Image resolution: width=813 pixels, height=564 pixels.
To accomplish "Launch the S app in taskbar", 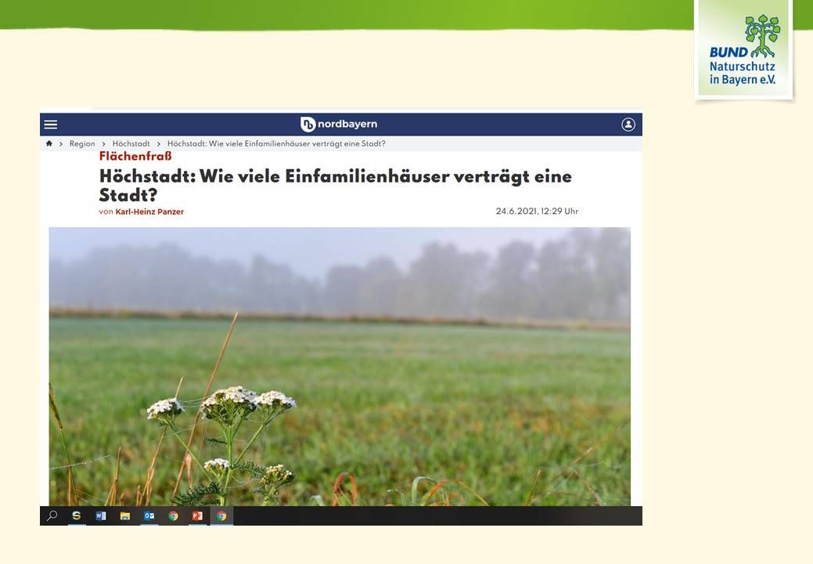I will (x=77, y=515).
